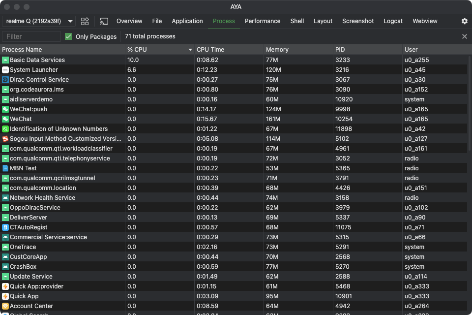This screenshot has height=315, width=472.
Task: Click the MBN Test app icon
Action: (5, 168)
